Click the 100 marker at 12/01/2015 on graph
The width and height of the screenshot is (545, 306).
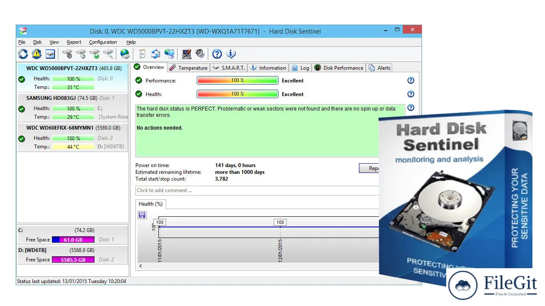(280, 222)
